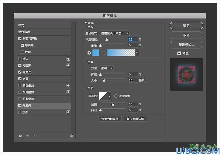220x155 pixels.
Task: Move effect up with the arrow icon
Action: (28, 136)
